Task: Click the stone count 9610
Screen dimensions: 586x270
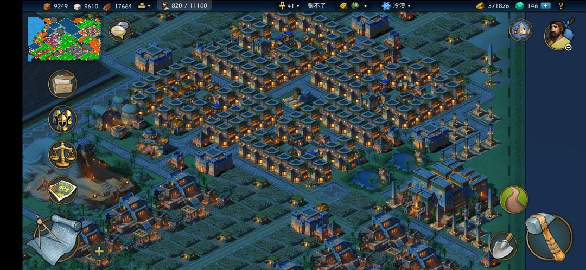Action: pyautogui.click(x=91, y=6)
